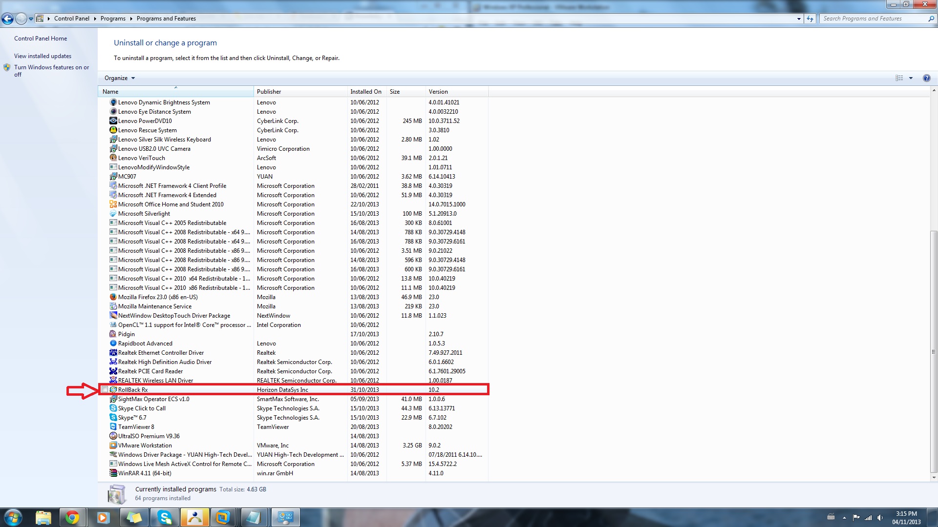Viewport: 938px width, 527px height.
Task: Click the Microsoft Silverlight icon
Action: [113, 214]
